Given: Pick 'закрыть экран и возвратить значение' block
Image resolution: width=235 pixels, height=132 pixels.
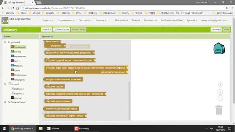Looking at the screenshot, I should pos(75,94).
